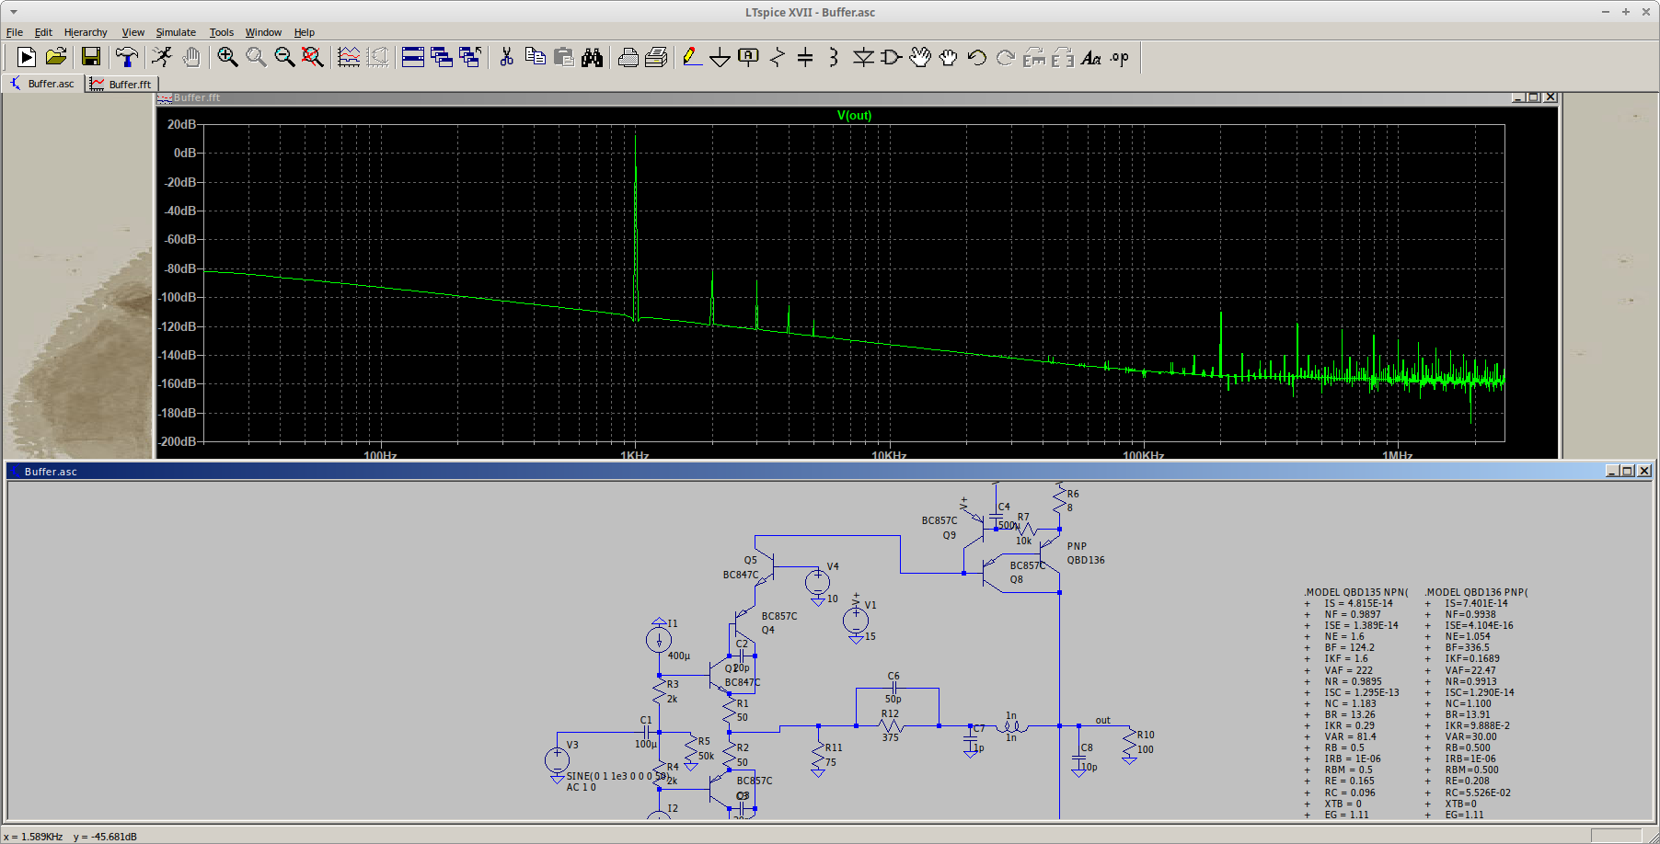Click the Mirror component icon
This screenshot has width=1660, height=844.
(1063, 57)
